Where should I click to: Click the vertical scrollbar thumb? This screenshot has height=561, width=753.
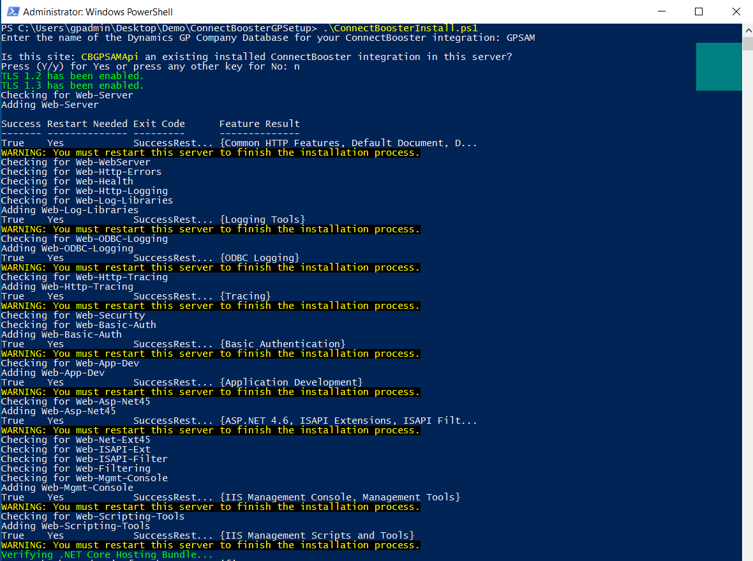coord(747,43)
